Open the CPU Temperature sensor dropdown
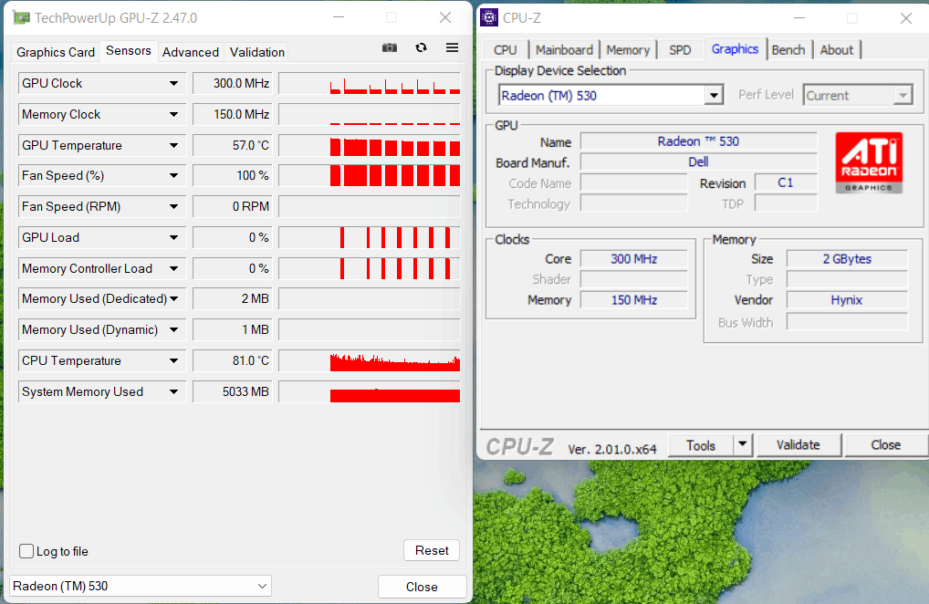The width and height of the screenshot is (929, 604). (x=173, y=360)
